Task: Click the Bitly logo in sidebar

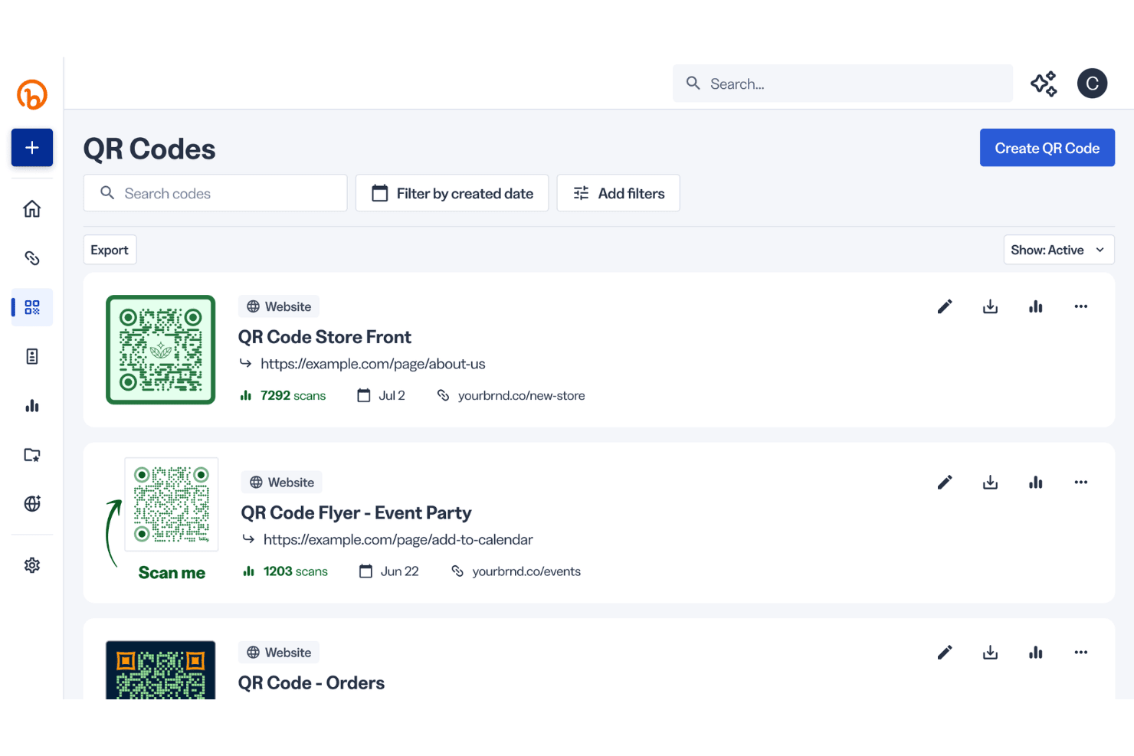Action: pos(32,95)
